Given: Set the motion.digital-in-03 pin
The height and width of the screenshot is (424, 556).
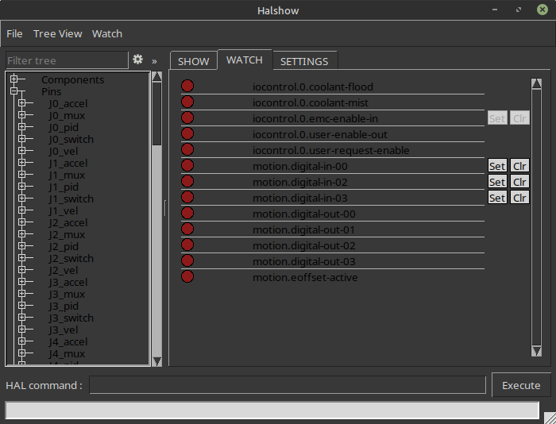Looking at the screenshot, I should click(x=496, y=198).
